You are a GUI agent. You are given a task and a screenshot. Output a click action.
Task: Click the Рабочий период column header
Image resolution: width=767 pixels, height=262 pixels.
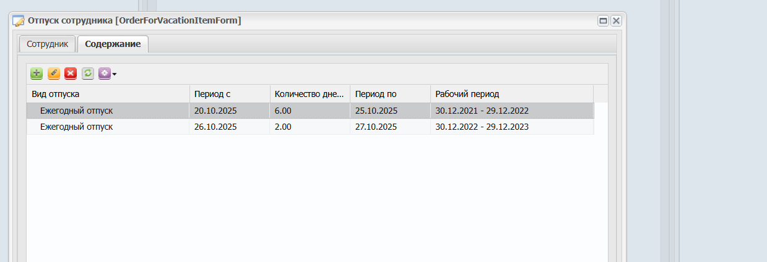[x=511, y=94]
